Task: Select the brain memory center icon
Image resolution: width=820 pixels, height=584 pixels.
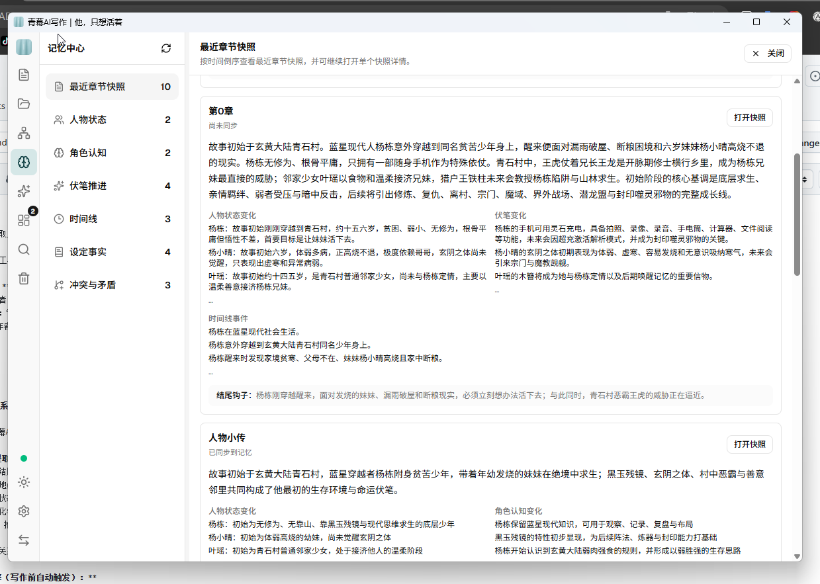Action: 24,162
